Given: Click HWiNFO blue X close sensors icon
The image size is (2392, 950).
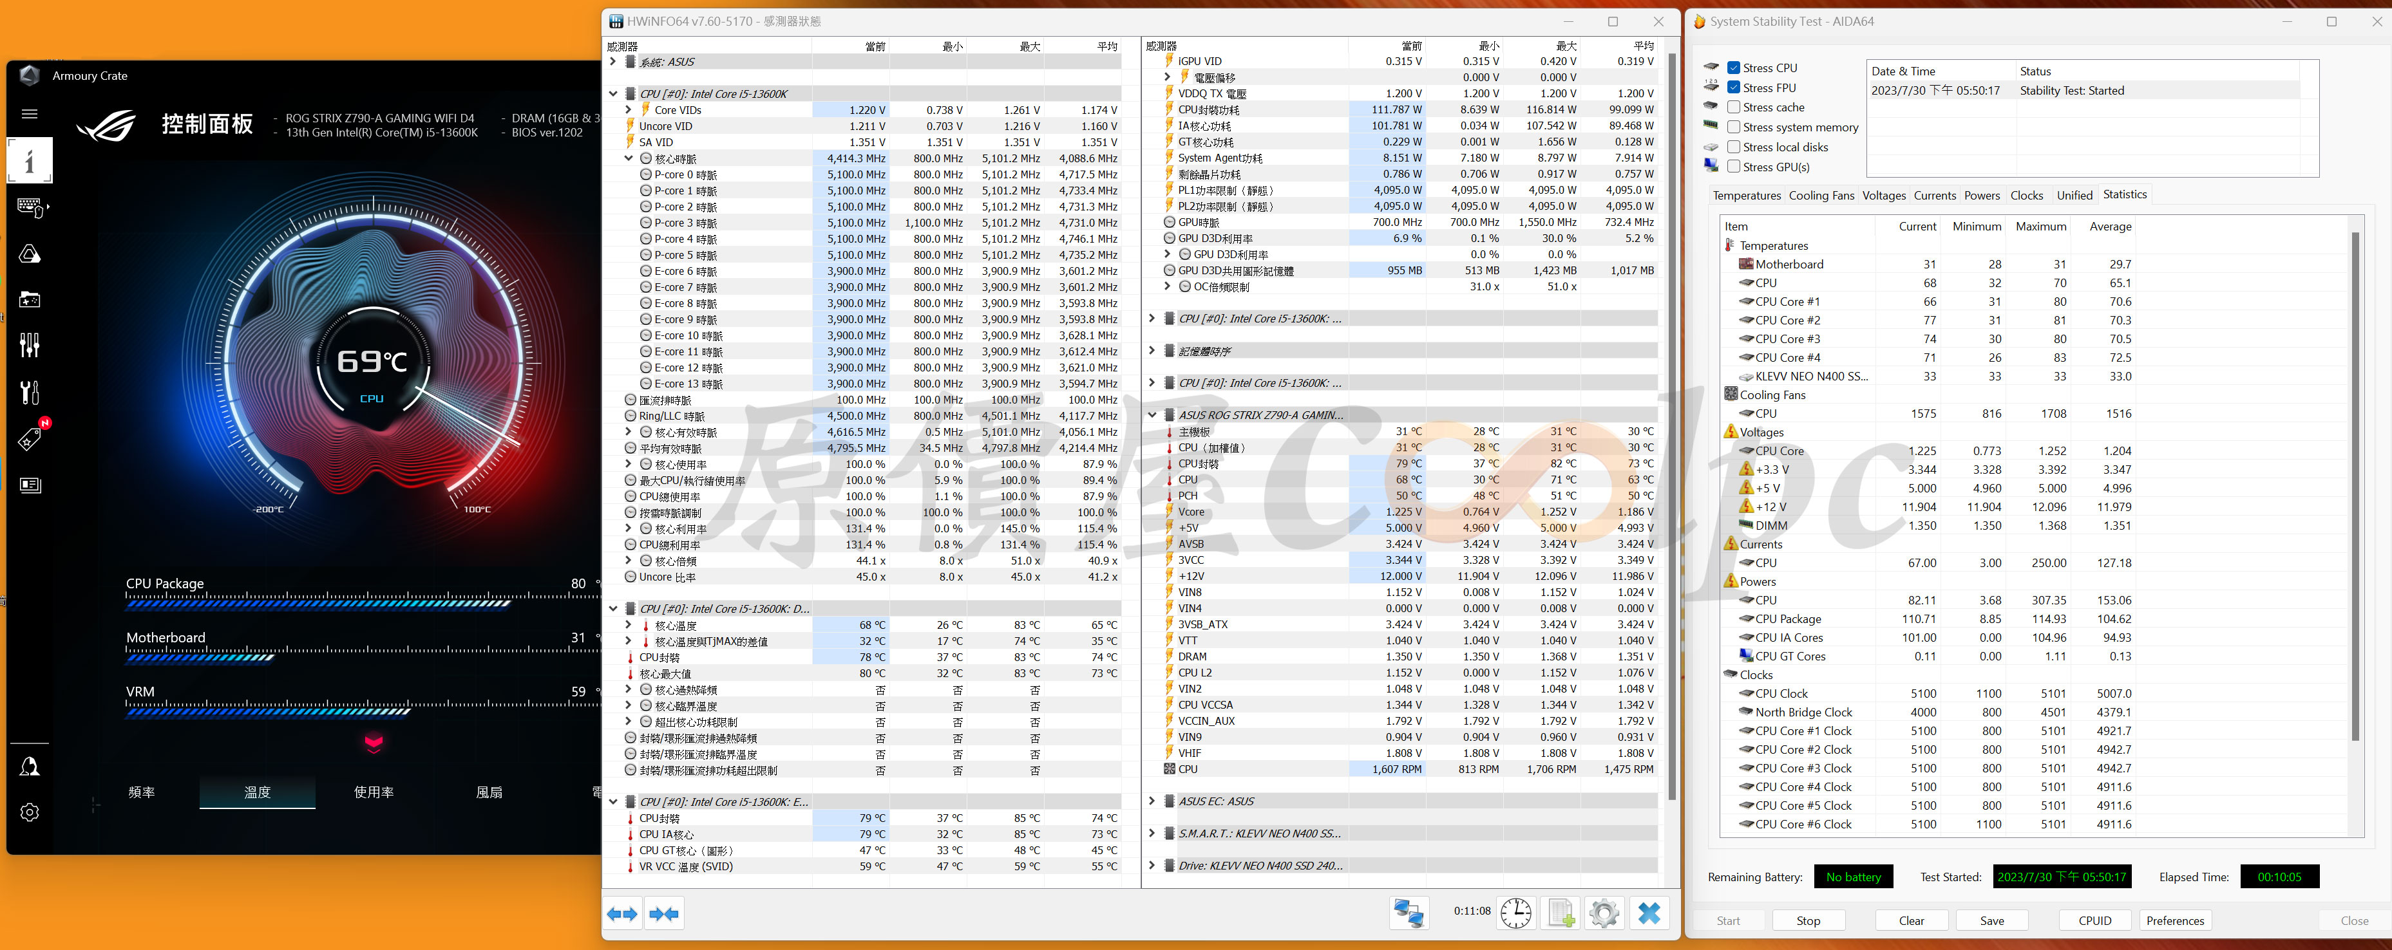Looking at the screenshot, I should (x=1649, y=913).
